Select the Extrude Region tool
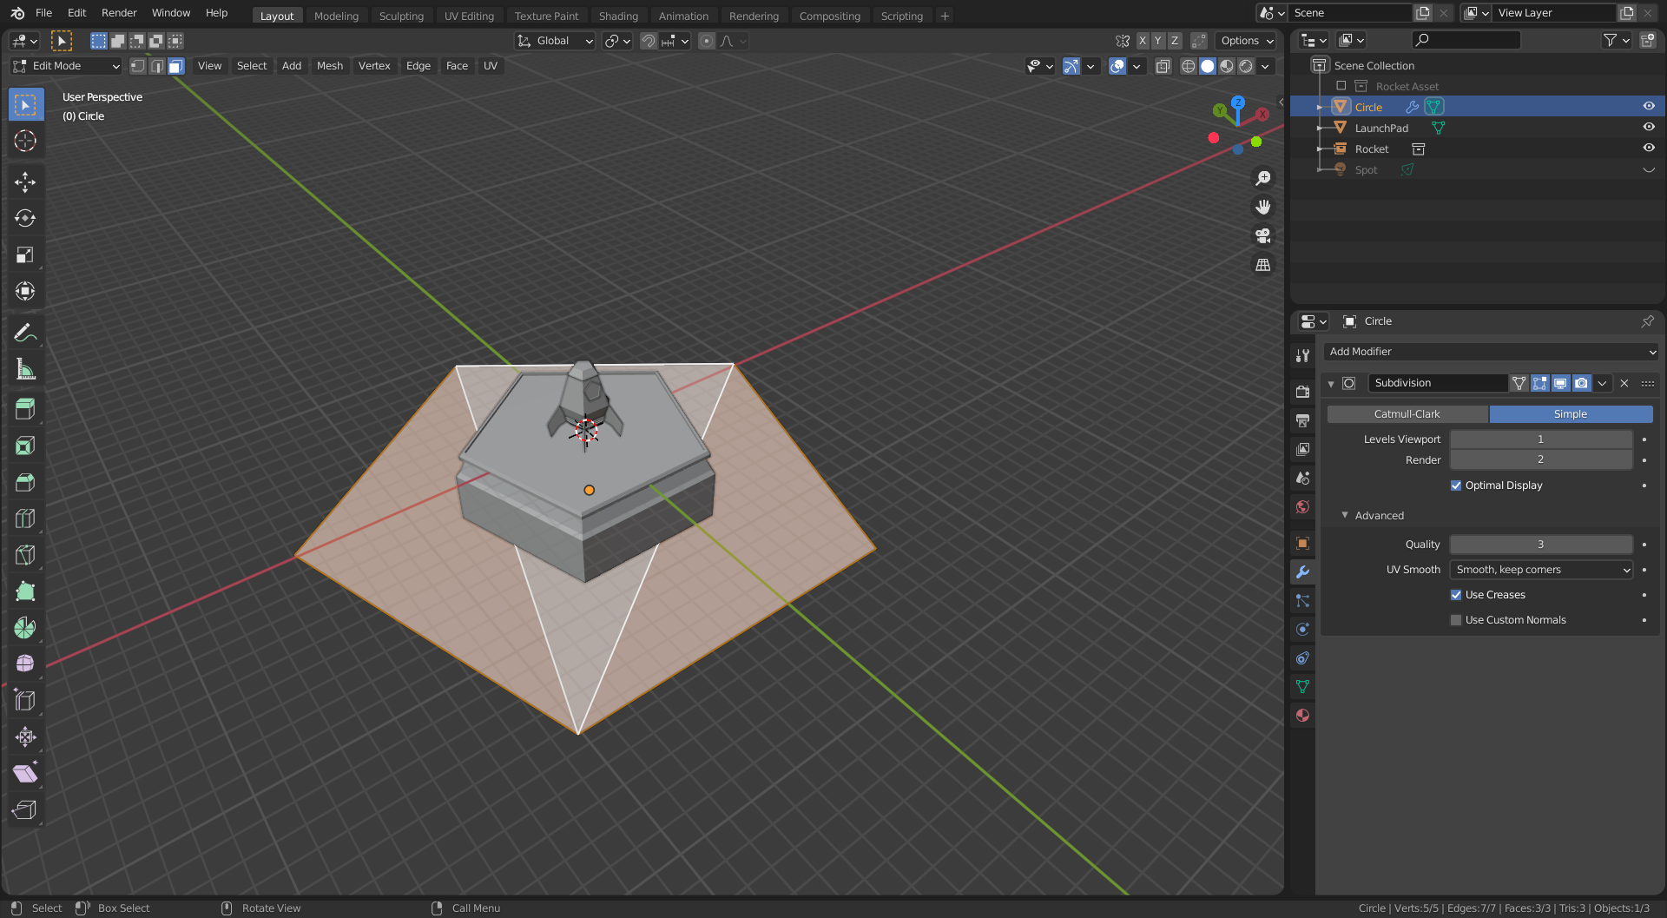 click(x=25, y=409)
